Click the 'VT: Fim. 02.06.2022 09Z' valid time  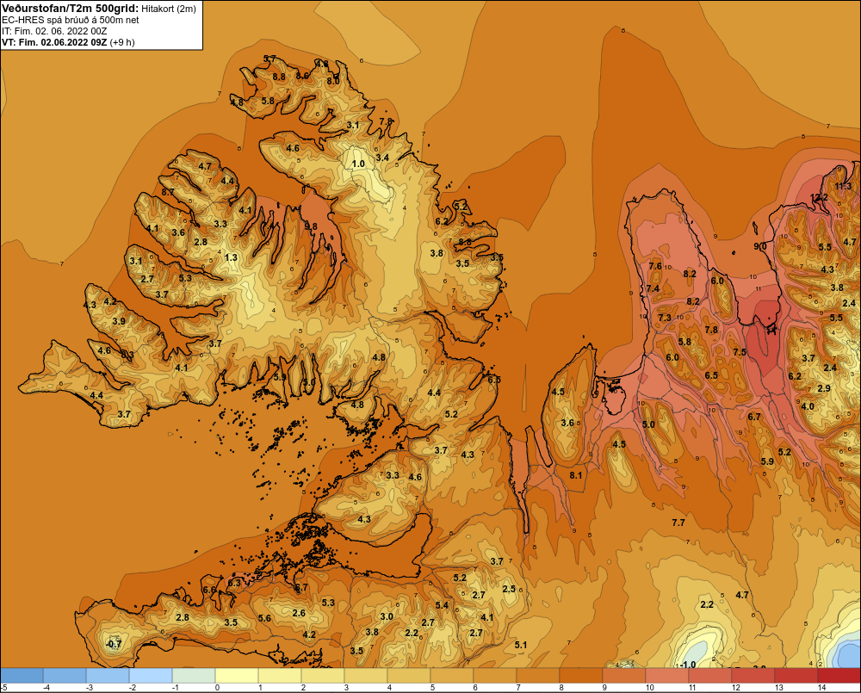pos(54,42)
